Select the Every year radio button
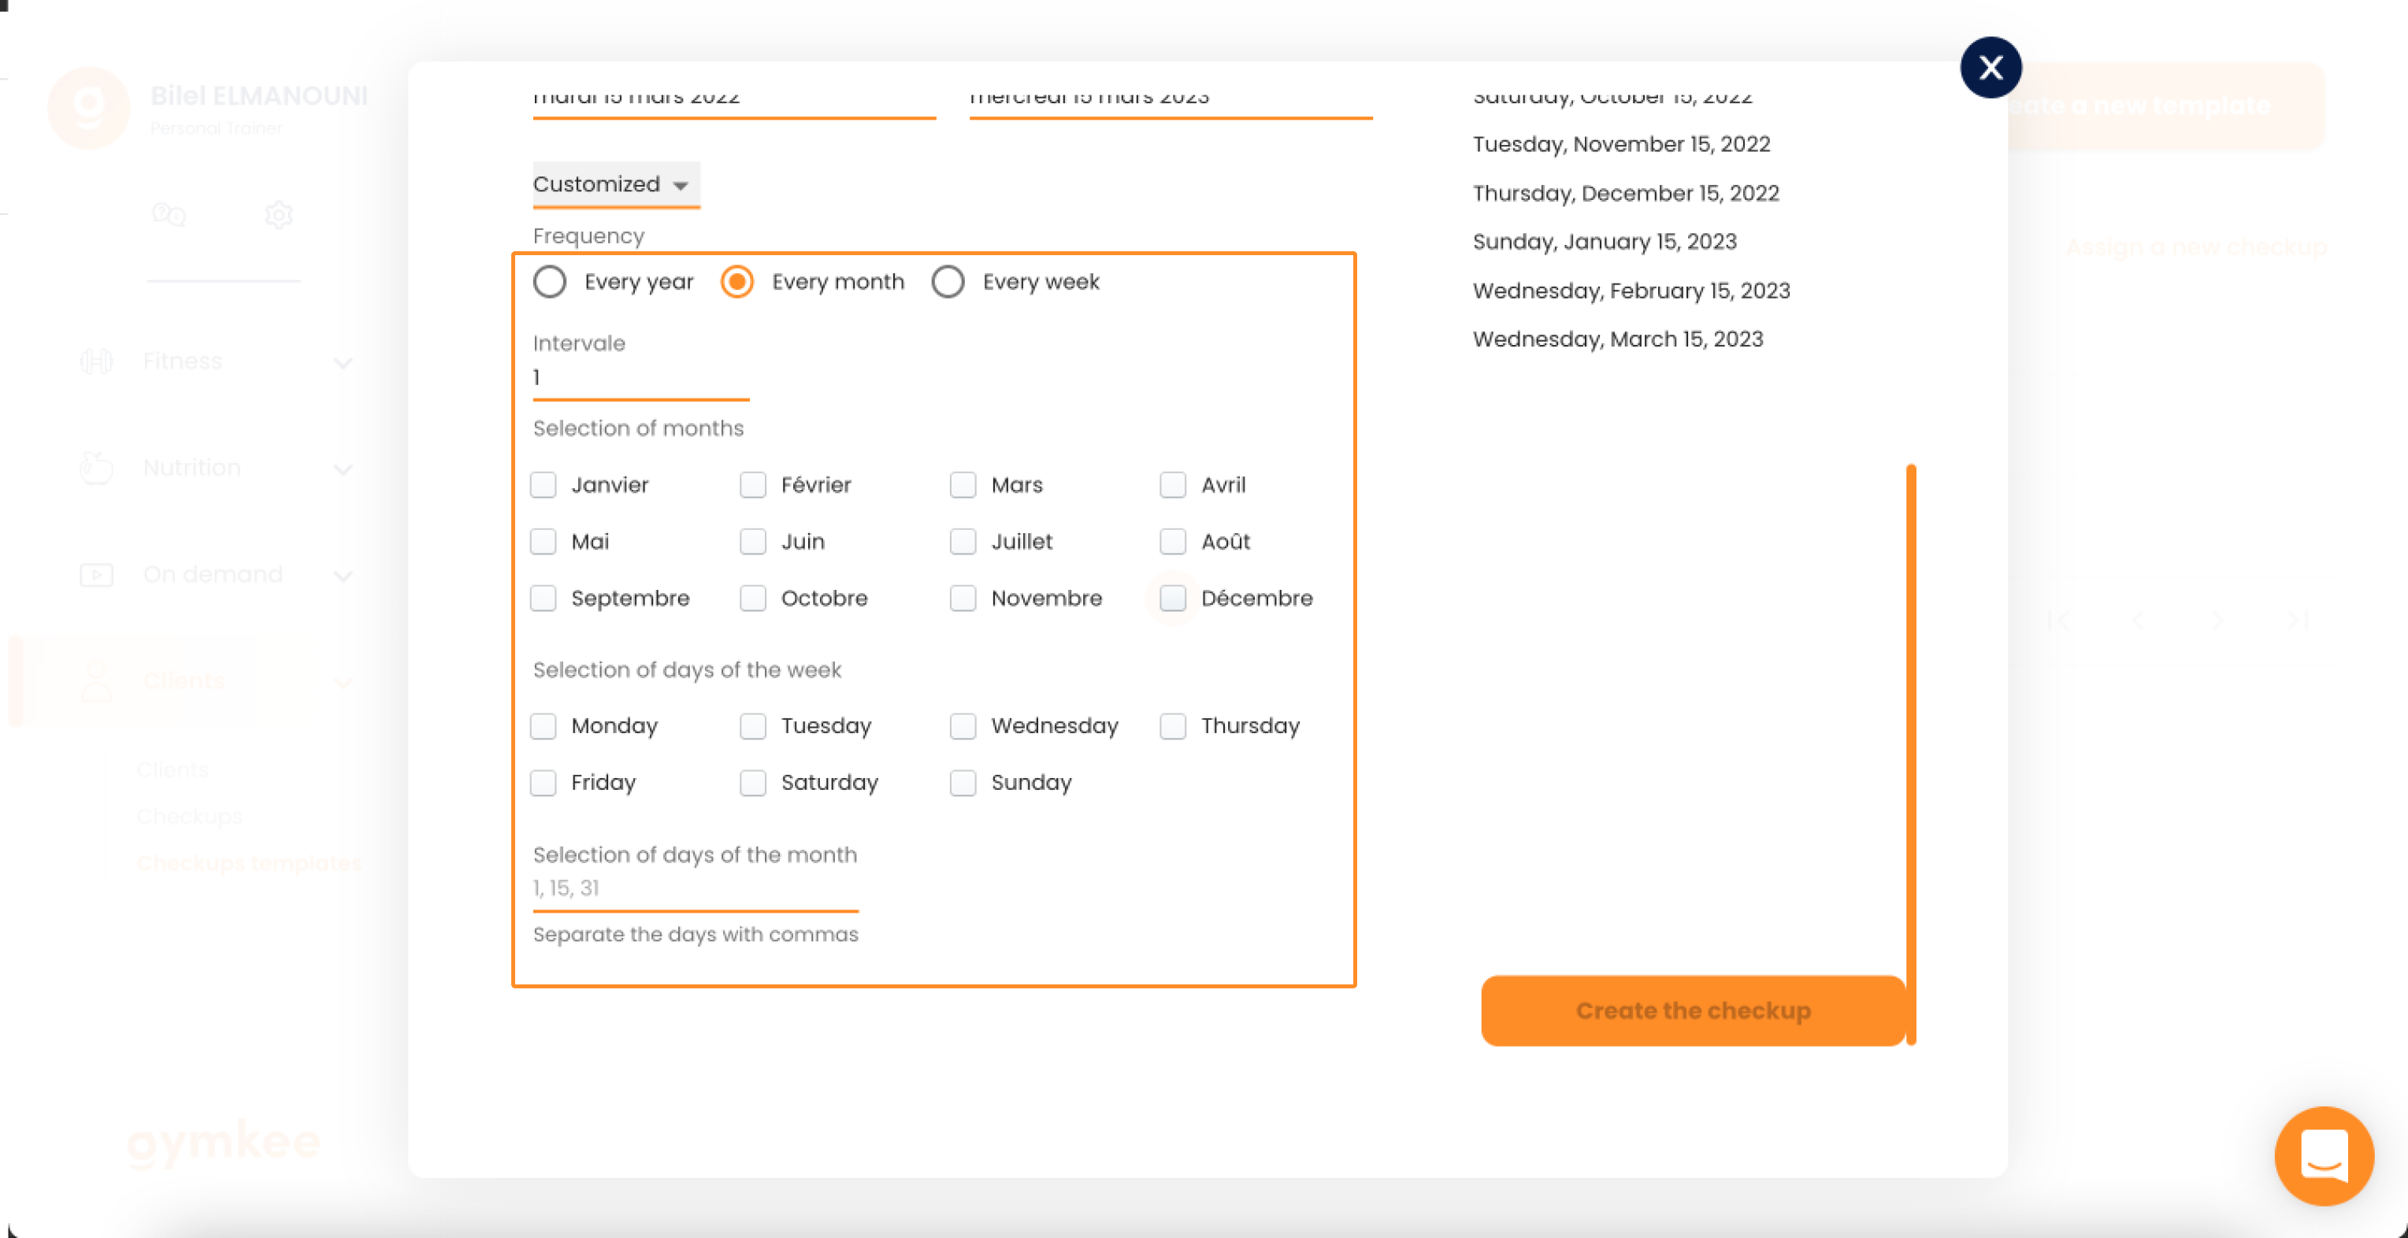Viewport: 2408px width, 1238px height. (550, 282)
